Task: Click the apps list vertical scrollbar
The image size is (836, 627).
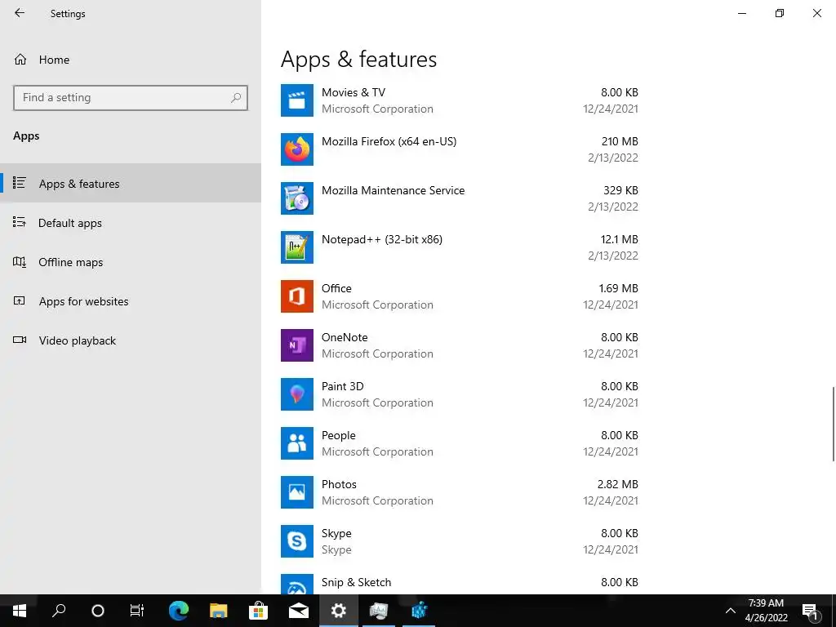Action: 833,424
